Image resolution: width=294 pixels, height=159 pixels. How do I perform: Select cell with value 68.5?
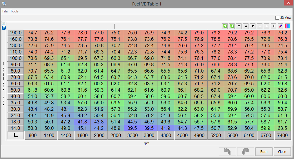pos(199,96)
